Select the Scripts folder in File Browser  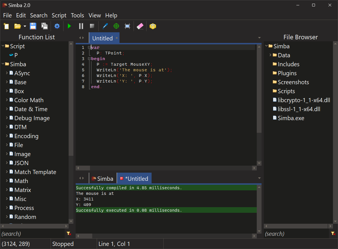286,91
